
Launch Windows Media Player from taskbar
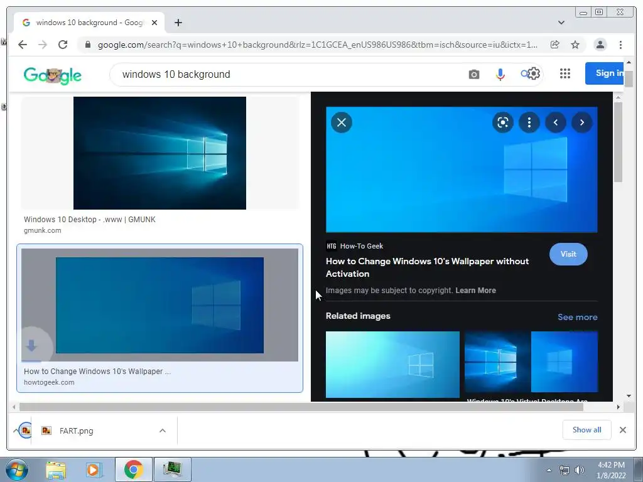point(94,469)
